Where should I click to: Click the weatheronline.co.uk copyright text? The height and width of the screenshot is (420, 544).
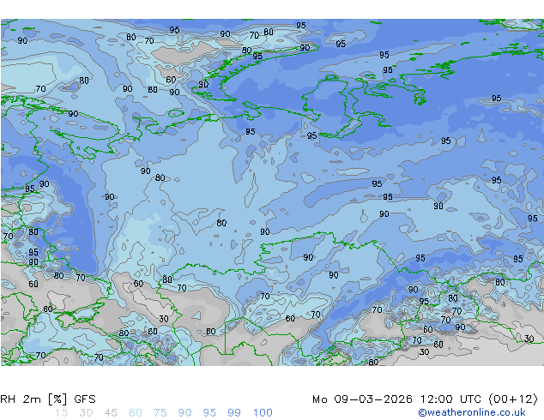(472, 412)
